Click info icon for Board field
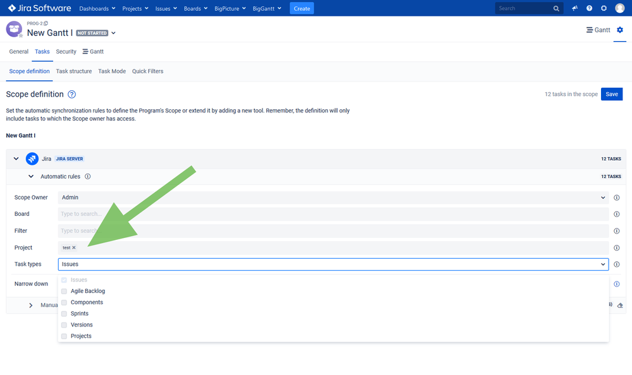The width and height of the screenshot is (632, 375). (x=617, y=214)
